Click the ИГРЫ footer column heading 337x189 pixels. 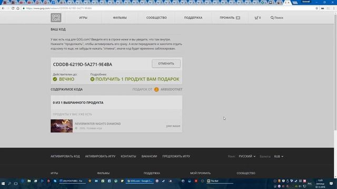pyautogui.click(x=54, y=173)
